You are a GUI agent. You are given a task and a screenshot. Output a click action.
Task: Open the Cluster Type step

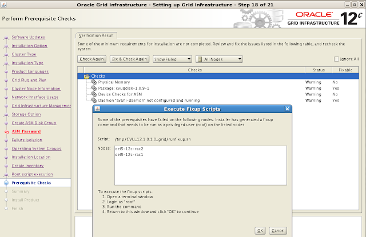[x=24, y=54]
